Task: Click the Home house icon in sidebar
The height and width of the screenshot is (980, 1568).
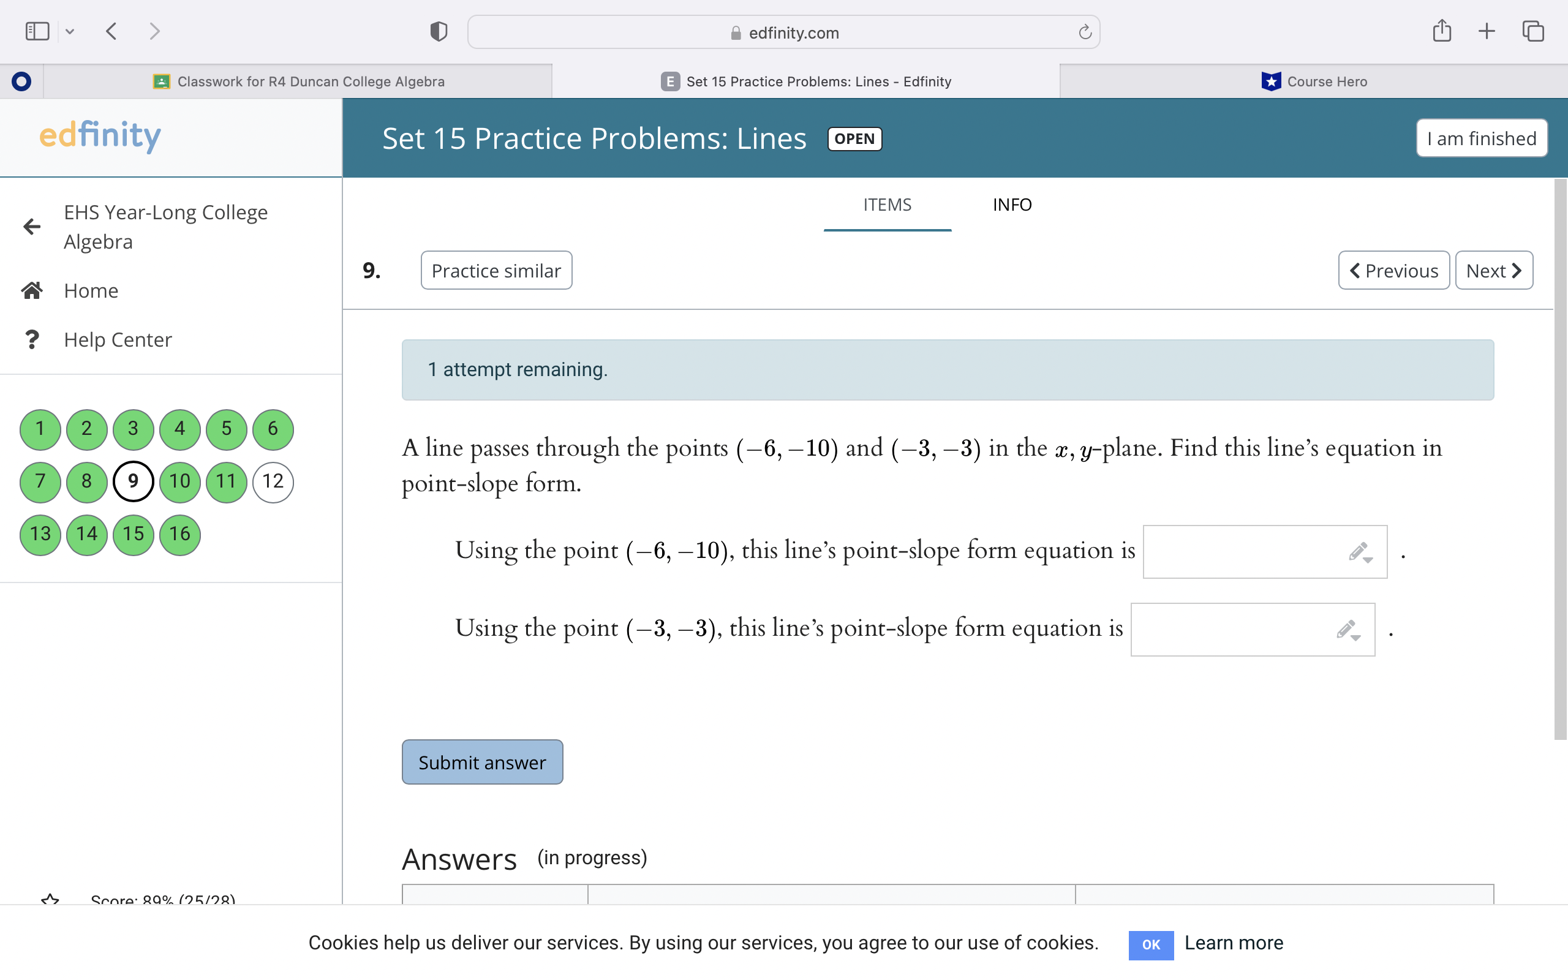Action: point(32,290)
